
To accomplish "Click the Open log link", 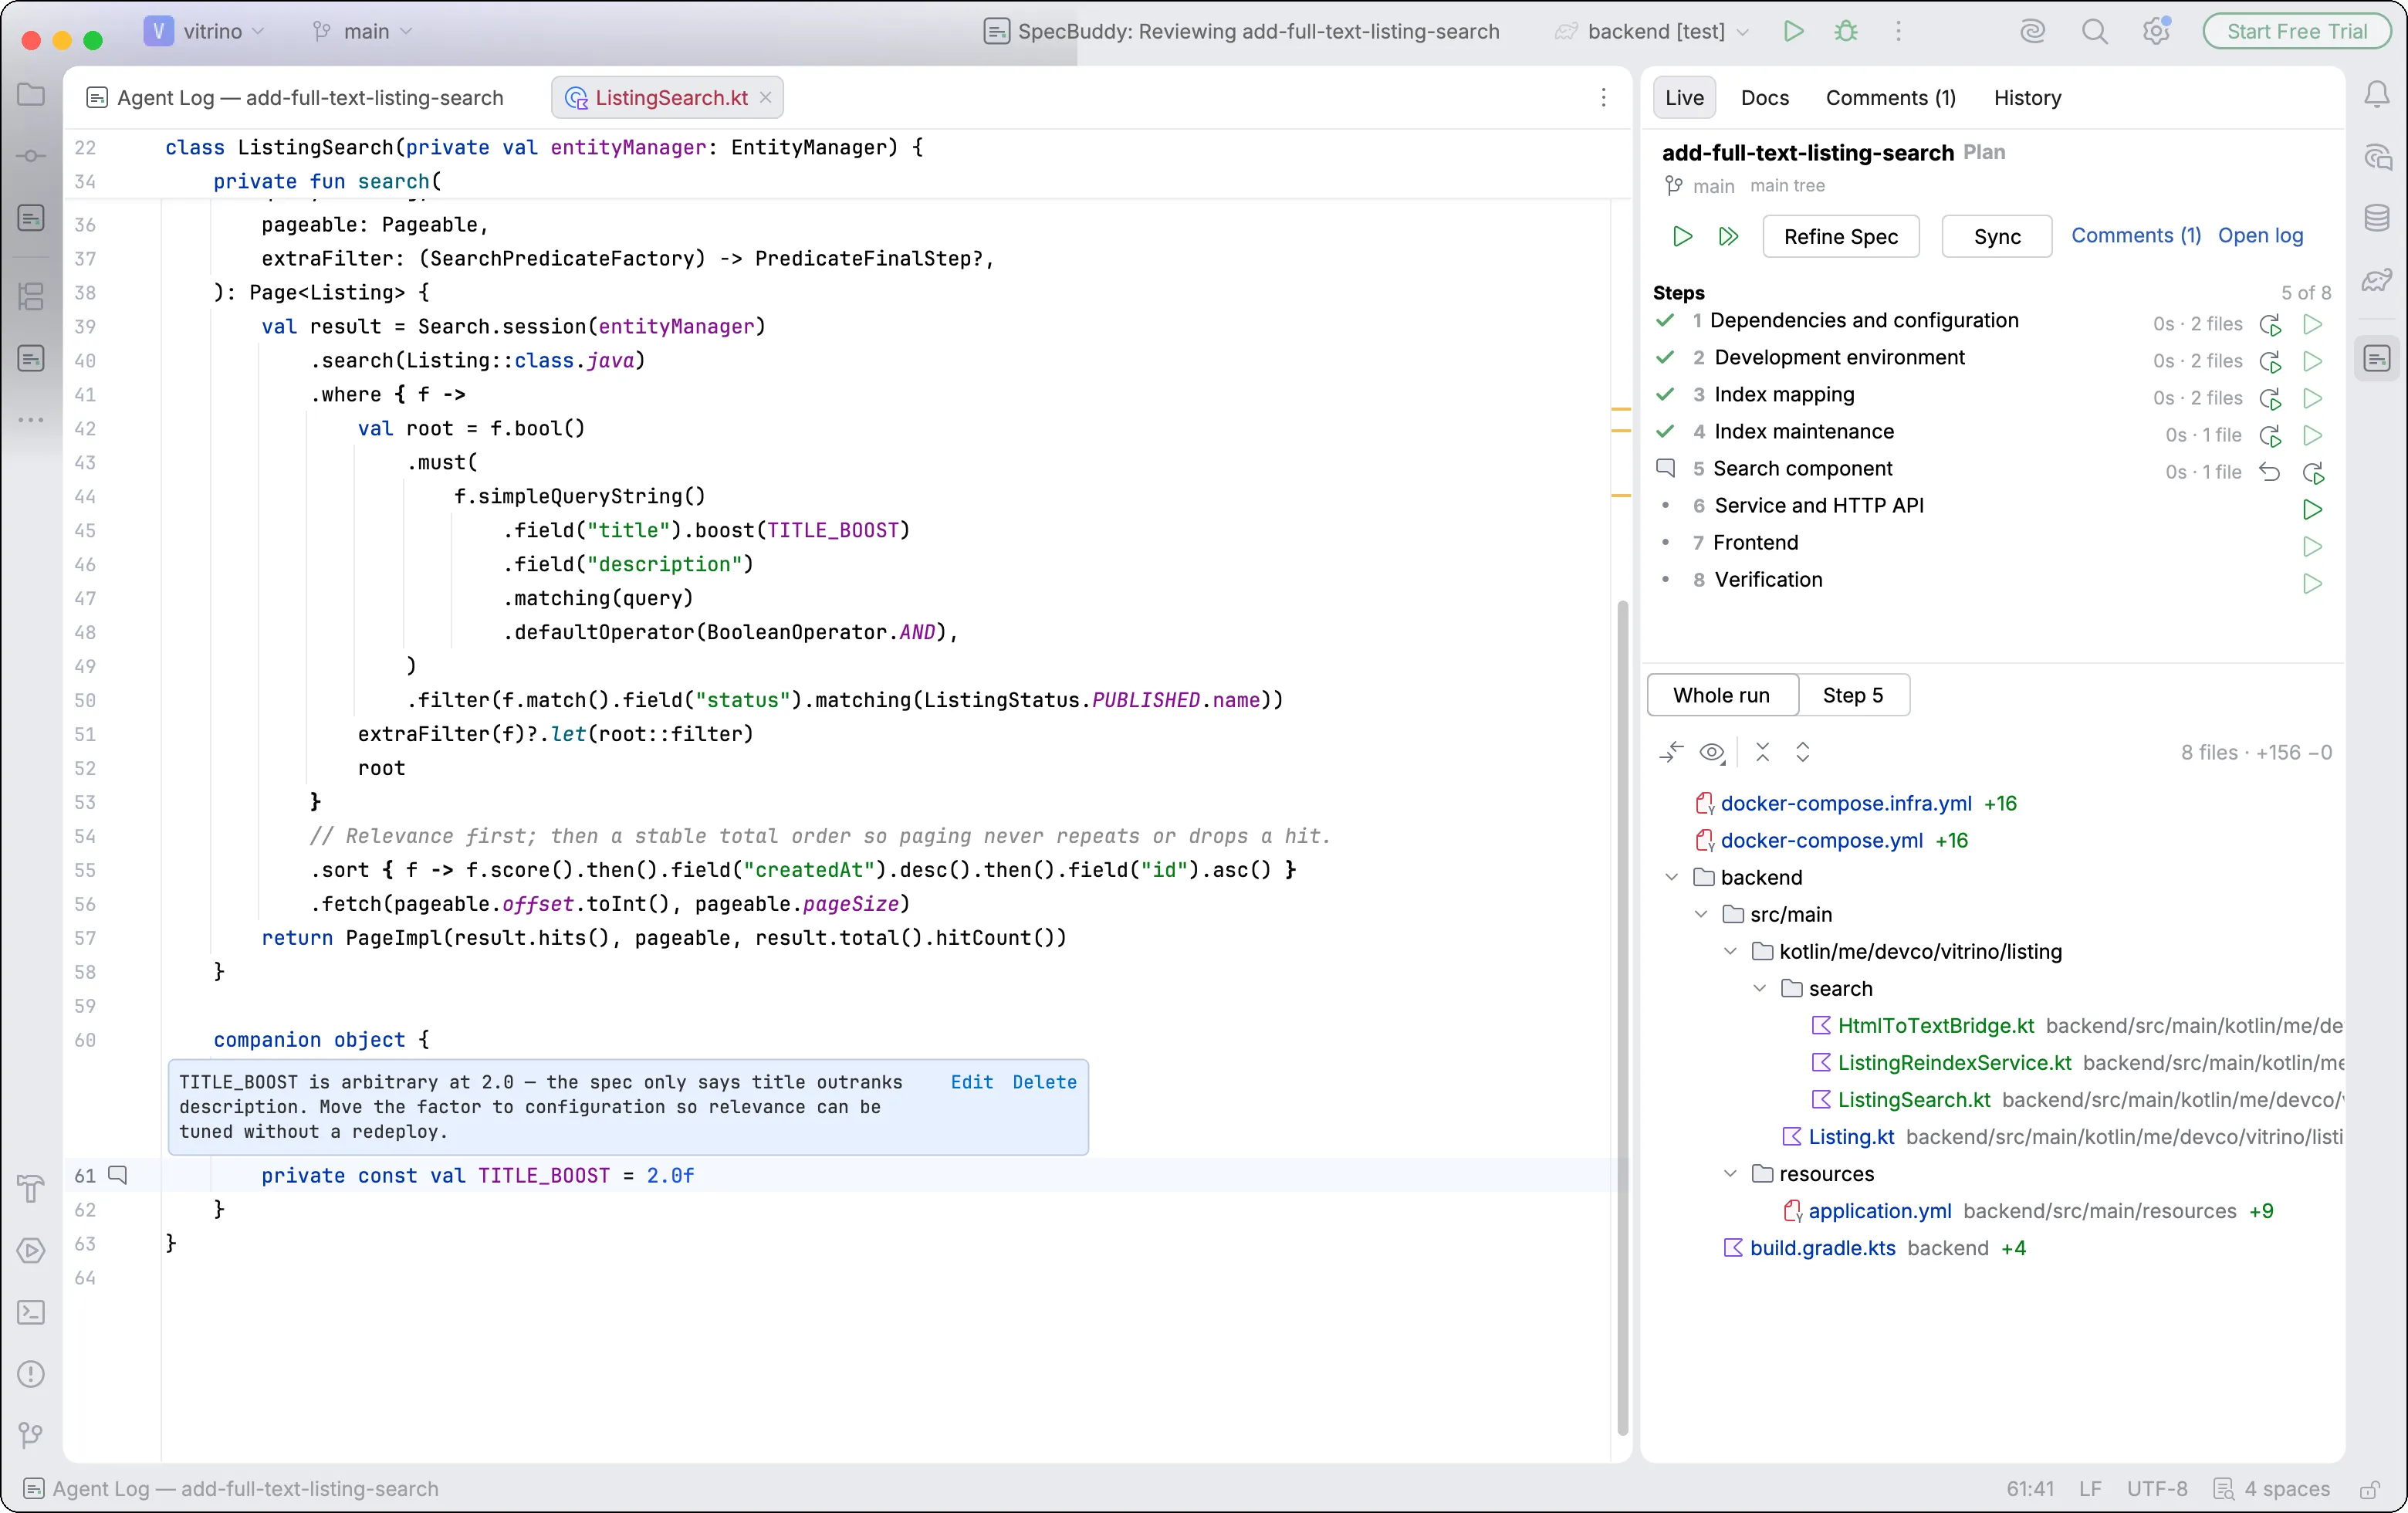I will 2260,235.
